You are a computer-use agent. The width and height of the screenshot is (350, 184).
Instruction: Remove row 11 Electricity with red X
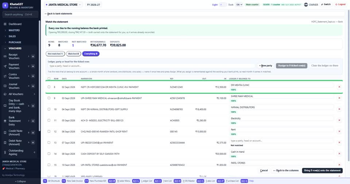(339, 120)
